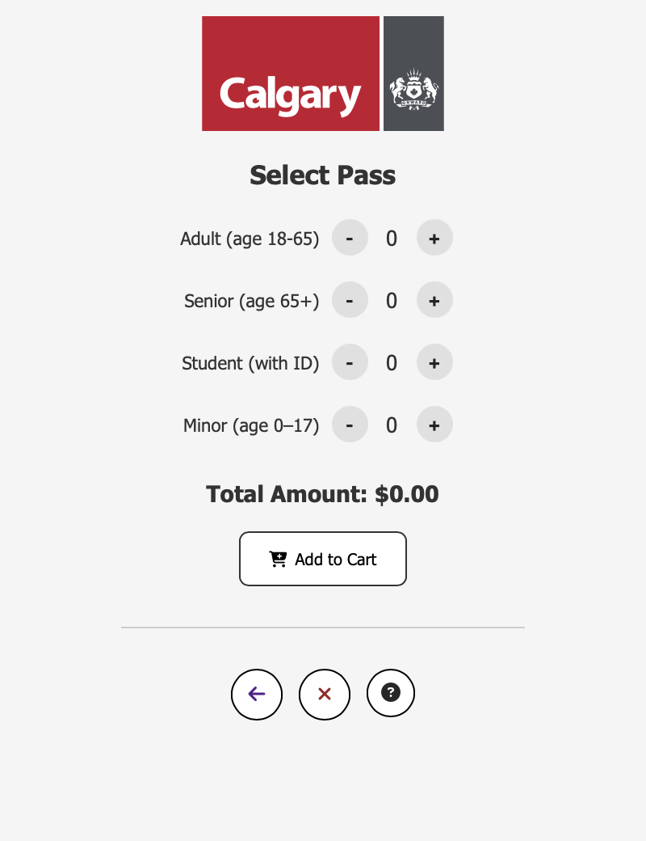Screen dimensions: 646x841
Task: Open help with the question mark icon
Action: pyautogui.click(x=391, y=693)
